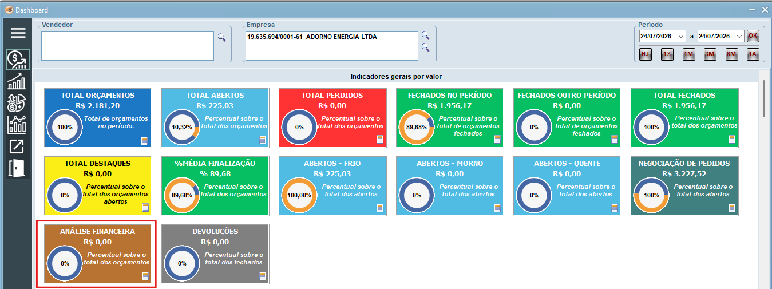
Task: Confirm the period with the OK button
Action: tap(753, 35)
